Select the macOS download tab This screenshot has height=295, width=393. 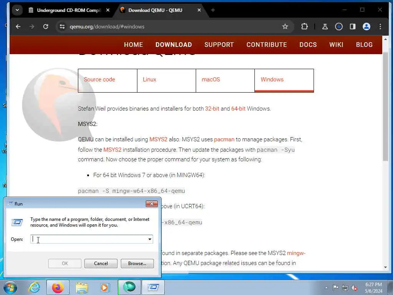(x=225, y=81)
